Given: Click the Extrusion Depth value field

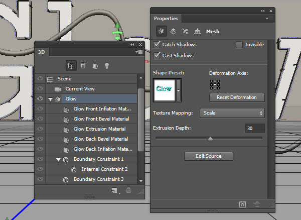Looking at the screenshot, I should (254, 128).
